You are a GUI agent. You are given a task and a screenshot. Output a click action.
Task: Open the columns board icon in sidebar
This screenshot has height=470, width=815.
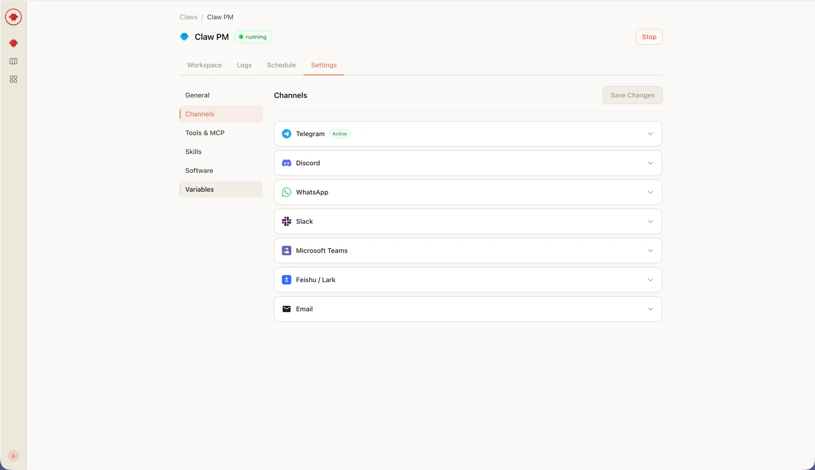coord(13,61)
